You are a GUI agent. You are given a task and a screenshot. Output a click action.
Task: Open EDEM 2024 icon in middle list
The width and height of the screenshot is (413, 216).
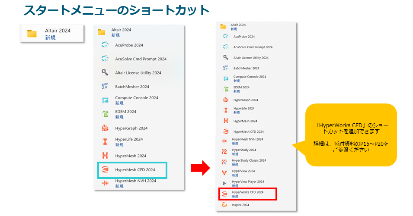click(105, 114)
